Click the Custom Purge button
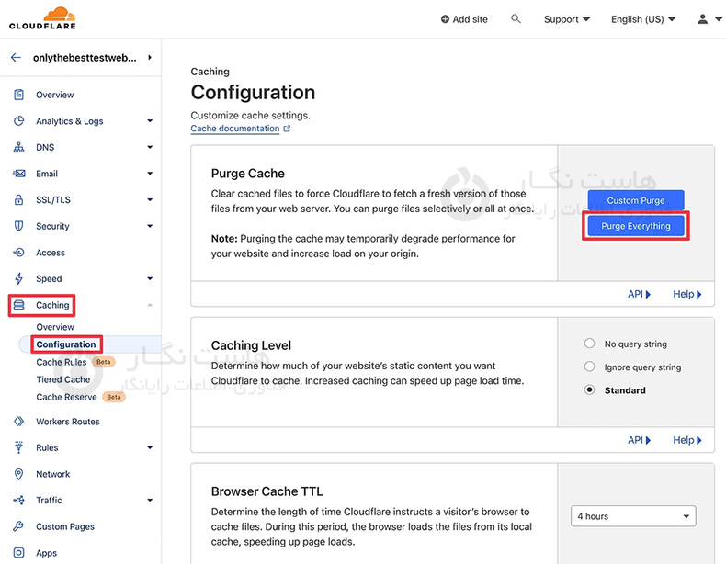Screen dimensions: 726x564 (x=636, y=200)
